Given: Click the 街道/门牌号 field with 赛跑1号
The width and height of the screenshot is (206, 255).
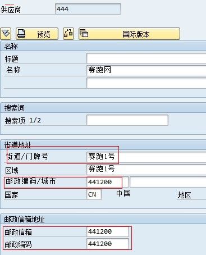Looking at the screenshot, I should pyautogui.click(x=147, y=157).
